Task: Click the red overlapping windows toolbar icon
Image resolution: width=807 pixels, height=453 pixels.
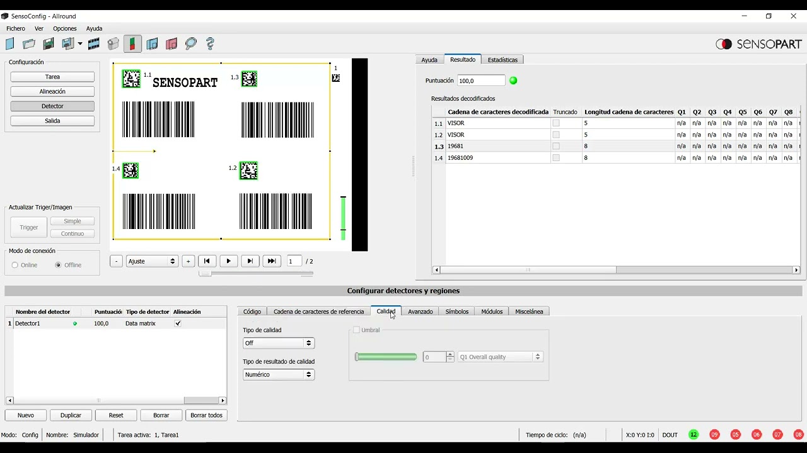Action: (x=171, y=43)
